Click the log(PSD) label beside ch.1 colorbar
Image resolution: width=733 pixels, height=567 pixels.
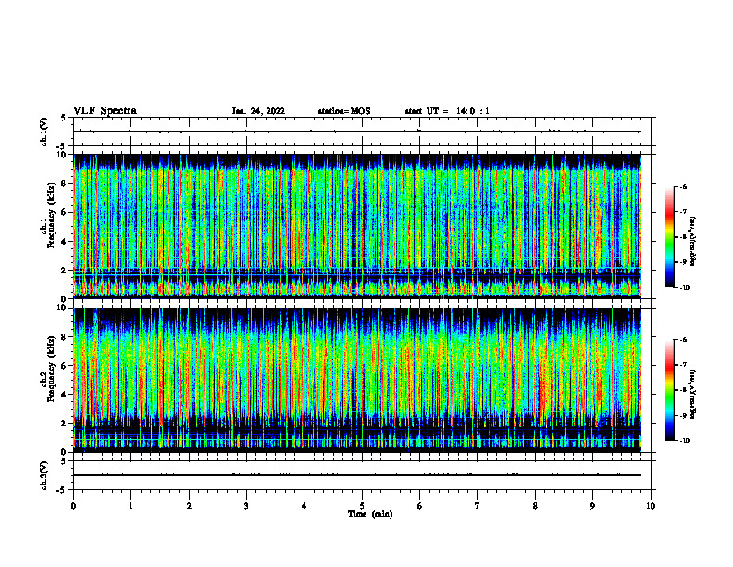click(693, 242)
